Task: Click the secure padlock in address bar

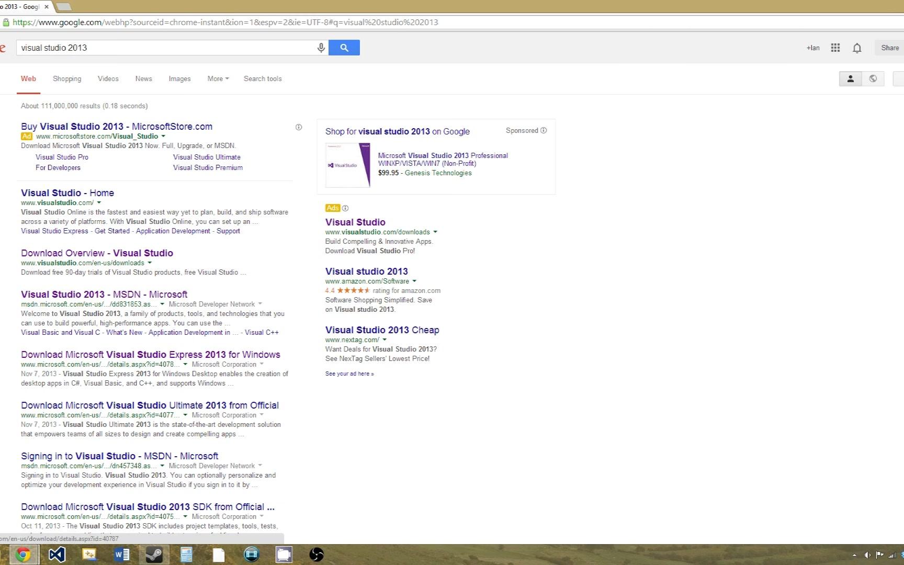Action: click(6, 22)
